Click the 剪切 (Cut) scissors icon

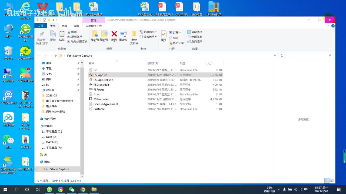tap(69, 32)
